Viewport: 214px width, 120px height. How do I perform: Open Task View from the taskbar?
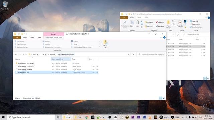[x=58, y=117]
